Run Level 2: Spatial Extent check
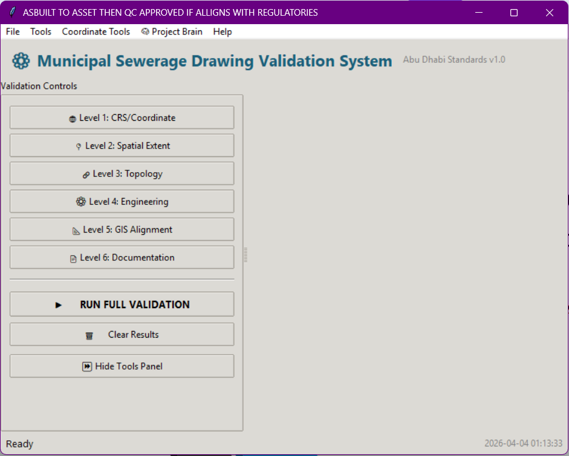This screenshot has width=569, height=456. (122, 146)
